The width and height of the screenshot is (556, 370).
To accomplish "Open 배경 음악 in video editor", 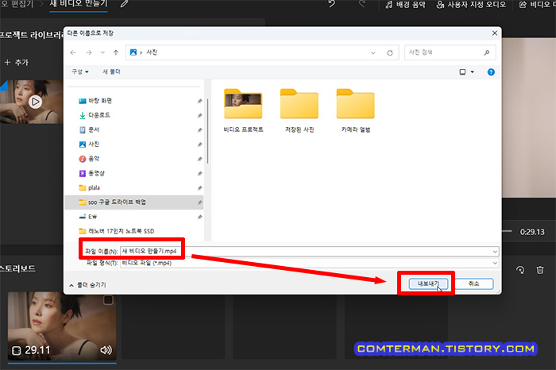I will coord(405,5).
